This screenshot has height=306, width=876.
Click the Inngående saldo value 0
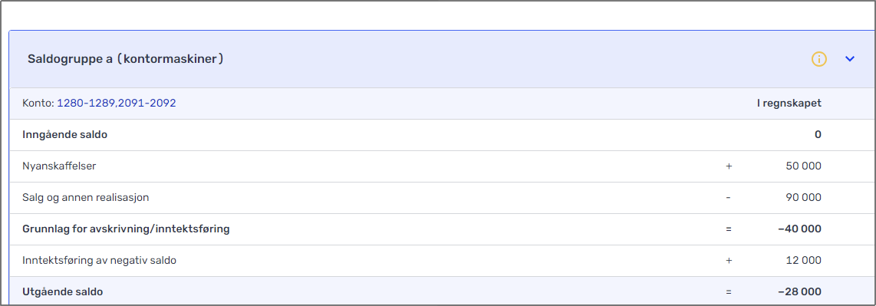click(x=818, y=134)
